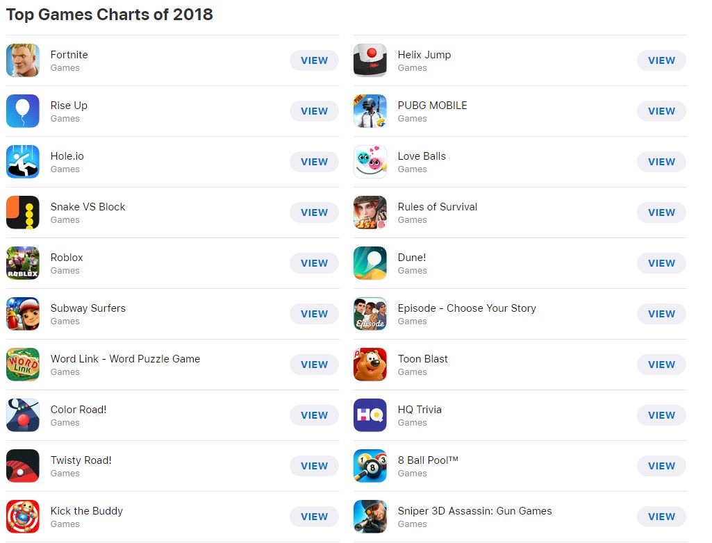This screenshot has height=543, width=712.
Task: Select the Twisty Road! app thumbnail
Action: 23,466
